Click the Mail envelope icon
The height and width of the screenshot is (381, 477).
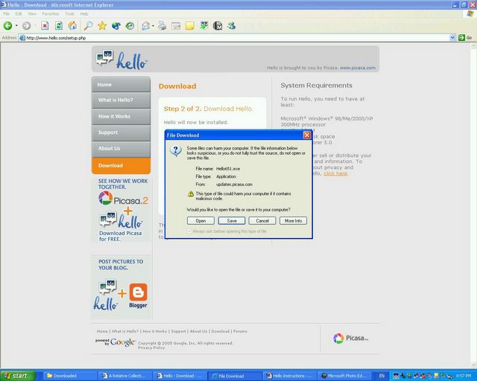(x=146, y=26)
